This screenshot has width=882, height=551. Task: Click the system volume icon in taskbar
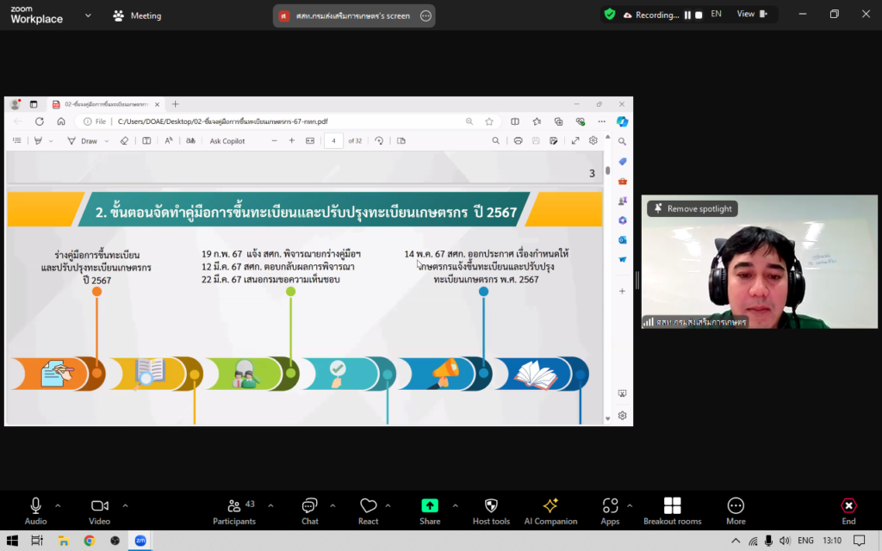pyautogui.click(x=786, y=541)
